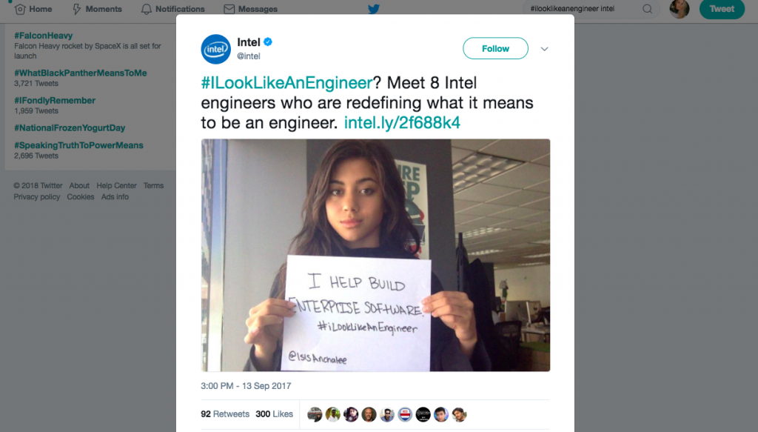Expand the tweet options chevron
This screenshot has height=432, width=758.
click(544, 49)
